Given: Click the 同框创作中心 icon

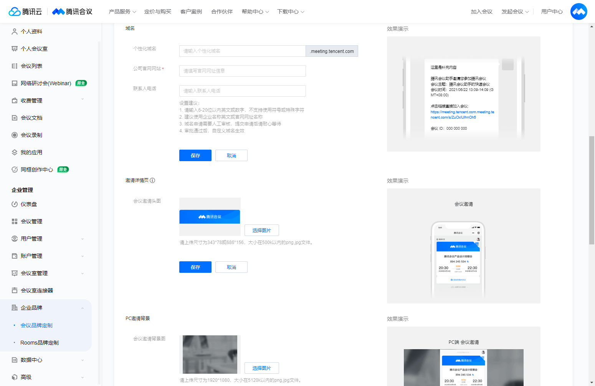Looking at the screenshot, I should click(15, 170).
